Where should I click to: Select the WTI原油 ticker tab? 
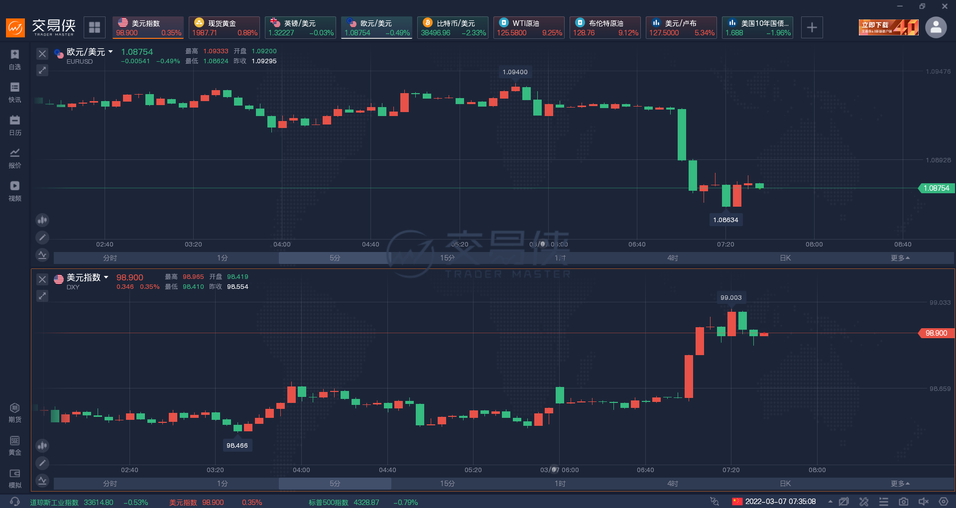coord(529,27)
